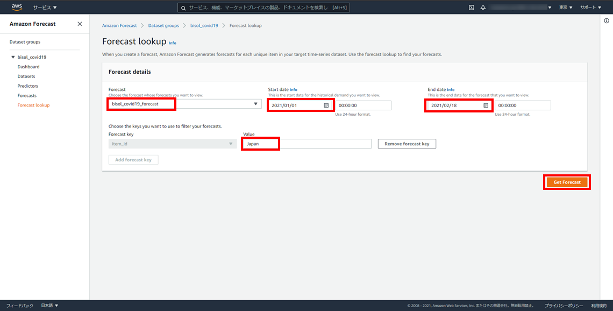Click the Value input field containing Japan
This screenshot has width=613, height=311.
[306, 144]
